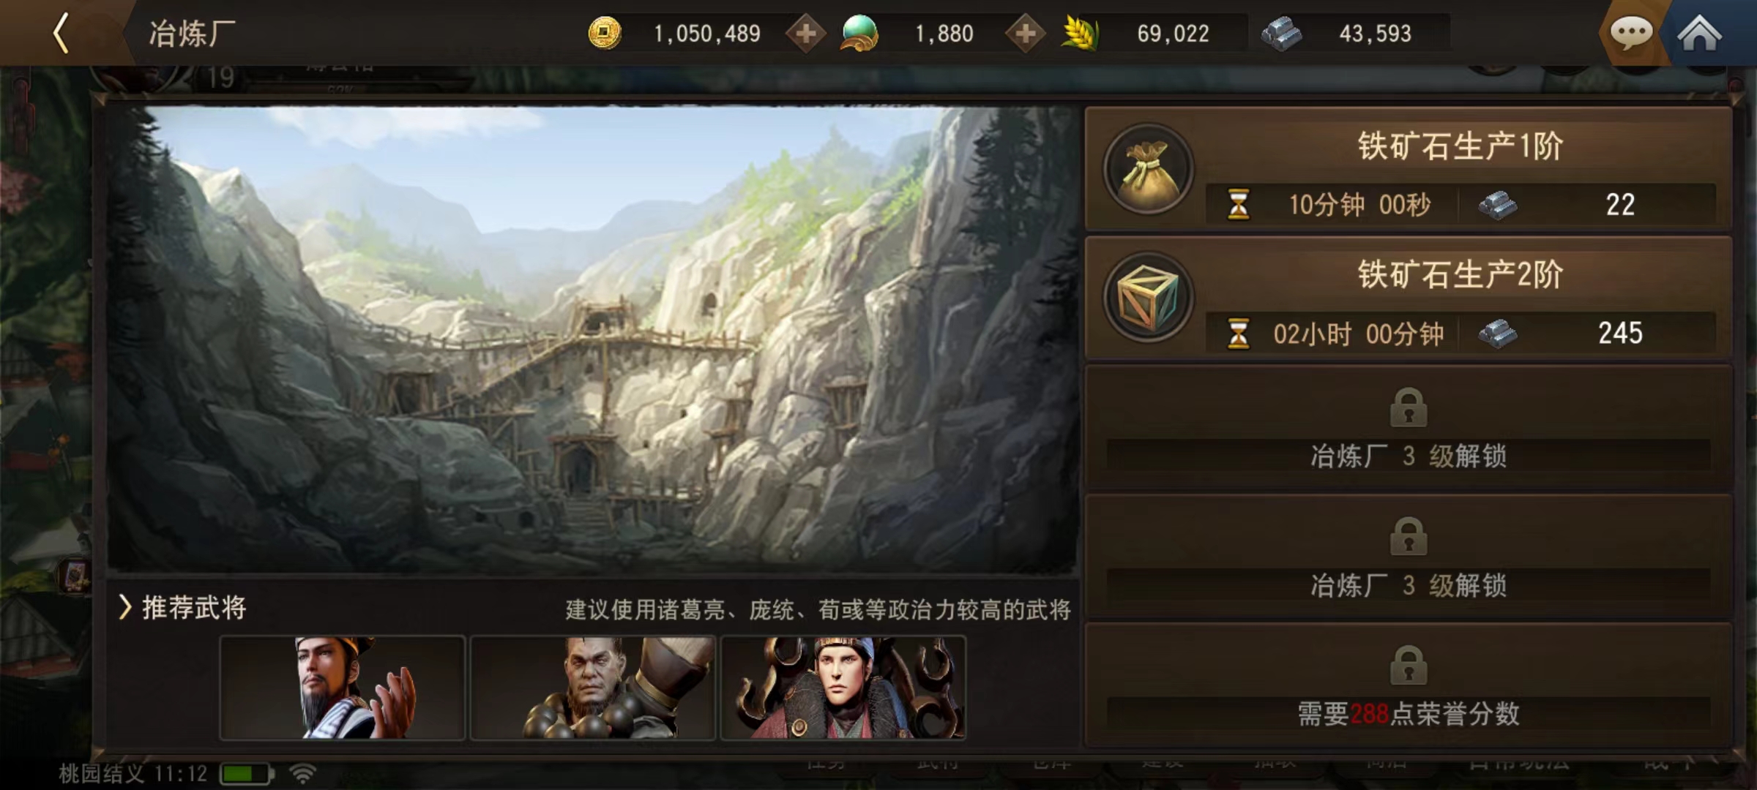Start 铁矿石生产1阶 production

(1408, 169)
